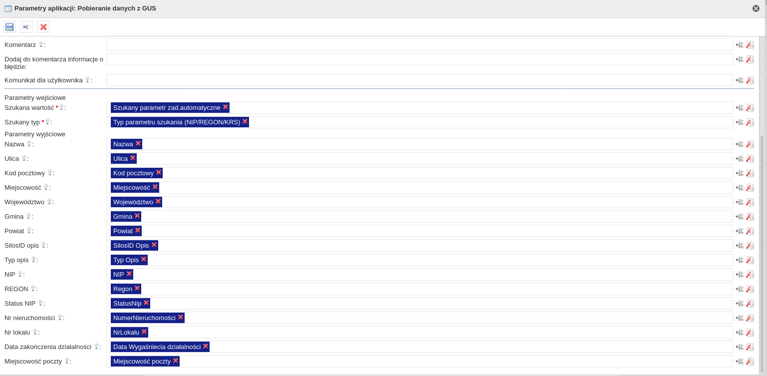Focus the 'Komunikat dla użytkownika' input field
This screenshot has height=376, width=767.
tap(419, 80)
